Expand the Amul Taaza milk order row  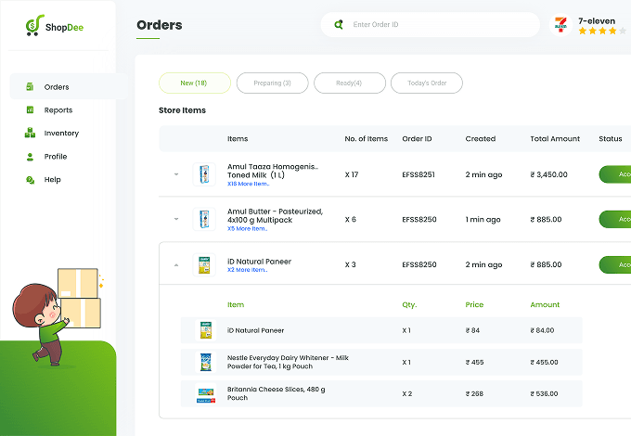coord(176,174)
